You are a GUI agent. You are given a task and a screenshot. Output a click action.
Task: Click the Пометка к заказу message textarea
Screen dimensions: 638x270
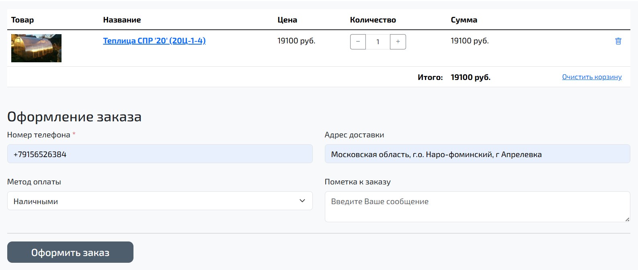[x=477, y=207]
